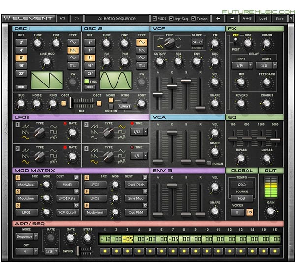Click the tempo value 120.0 field

(x=241, y=185)
